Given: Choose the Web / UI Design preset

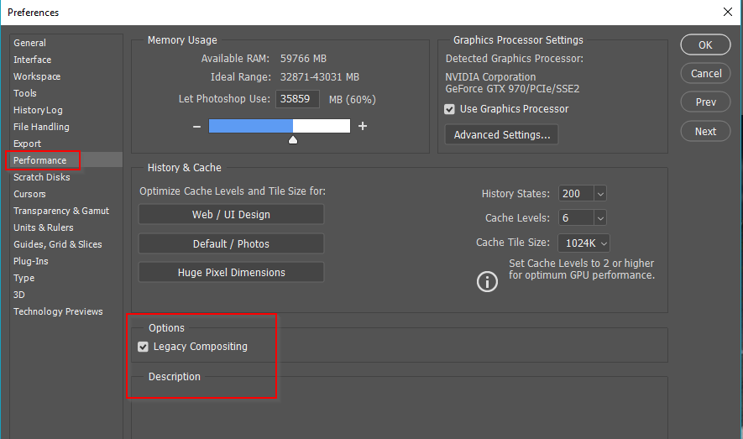Looking at the screenshot, I should 231,215.
